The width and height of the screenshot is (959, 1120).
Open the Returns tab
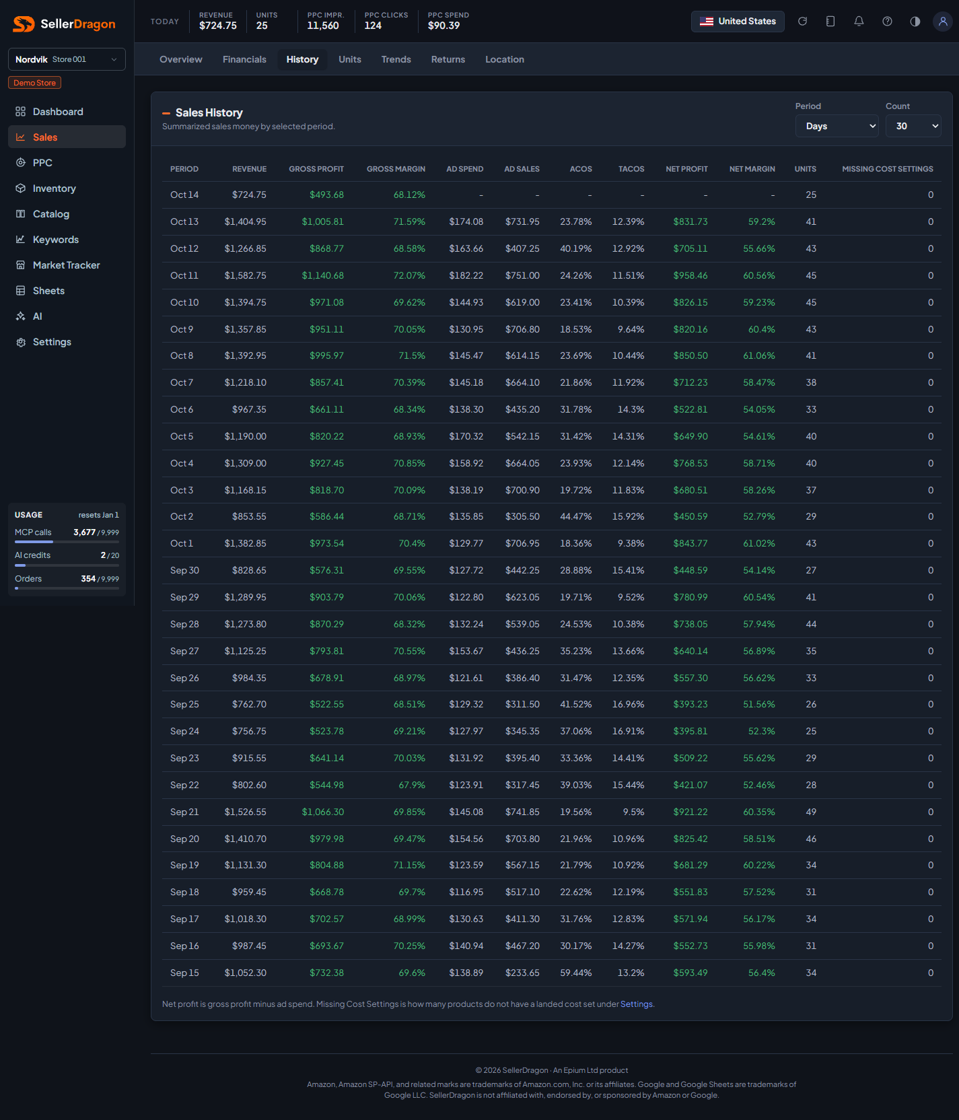448,59
